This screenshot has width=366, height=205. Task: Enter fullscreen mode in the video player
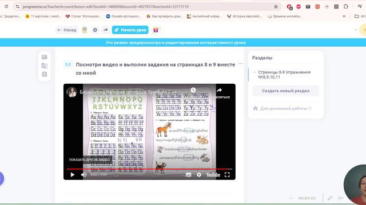click(227, 175)
